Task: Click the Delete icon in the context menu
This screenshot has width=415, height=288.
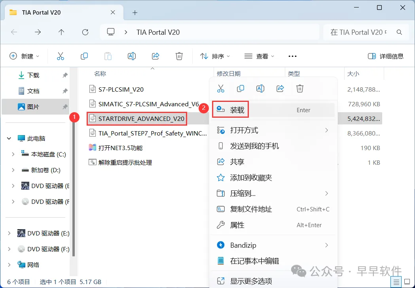Action: tap(299, 88)
